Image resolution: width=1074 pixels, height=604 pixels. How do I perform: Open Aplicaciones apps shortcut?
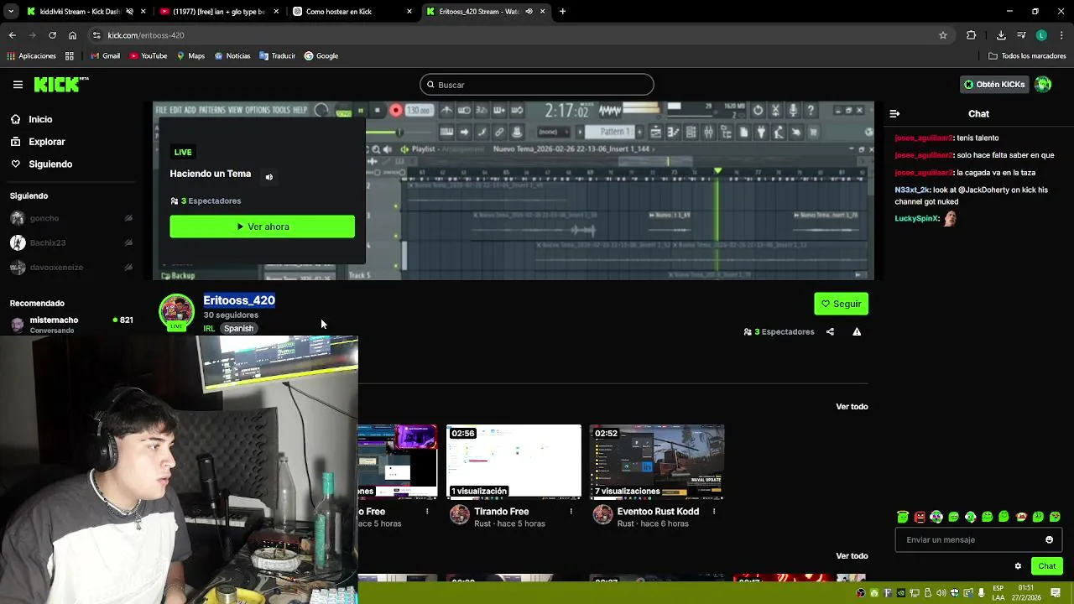point(31,56)
